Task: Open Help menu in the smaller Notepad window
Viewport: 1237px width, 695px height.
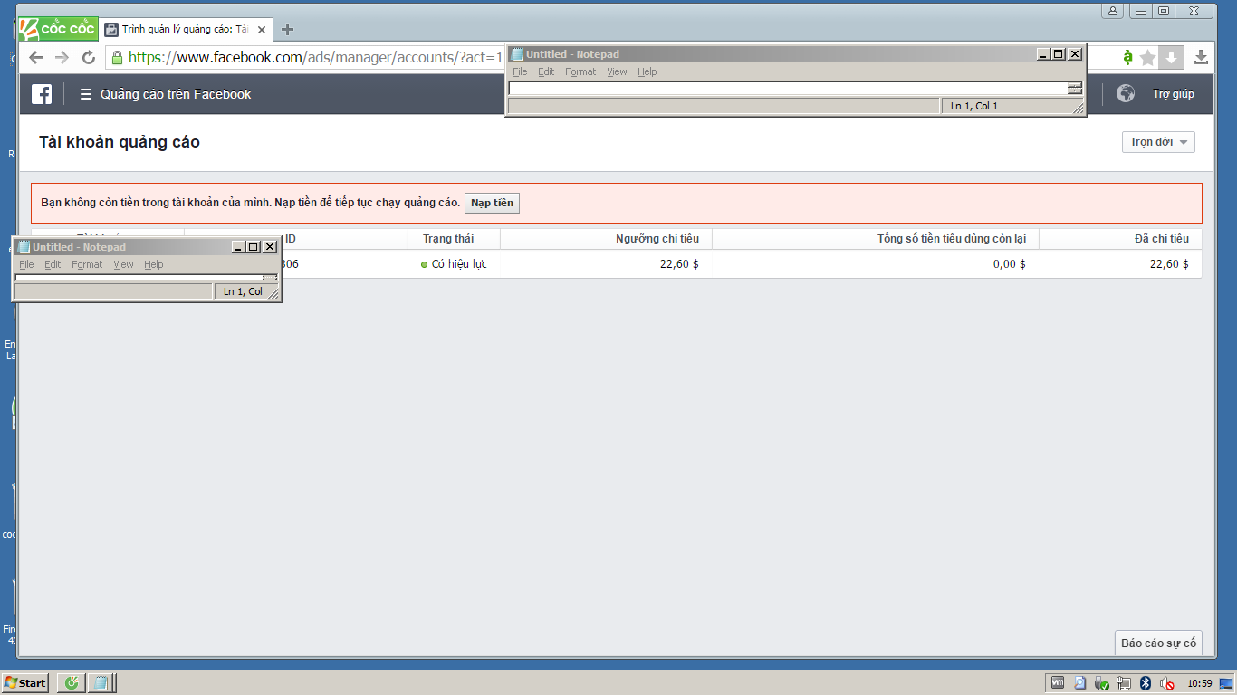Action: [154, 264]
